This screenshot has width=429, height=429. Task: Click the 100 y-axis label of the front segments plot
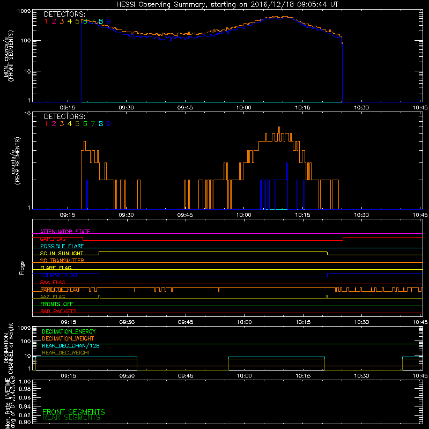pyautogui.click(x=26, y=41)
